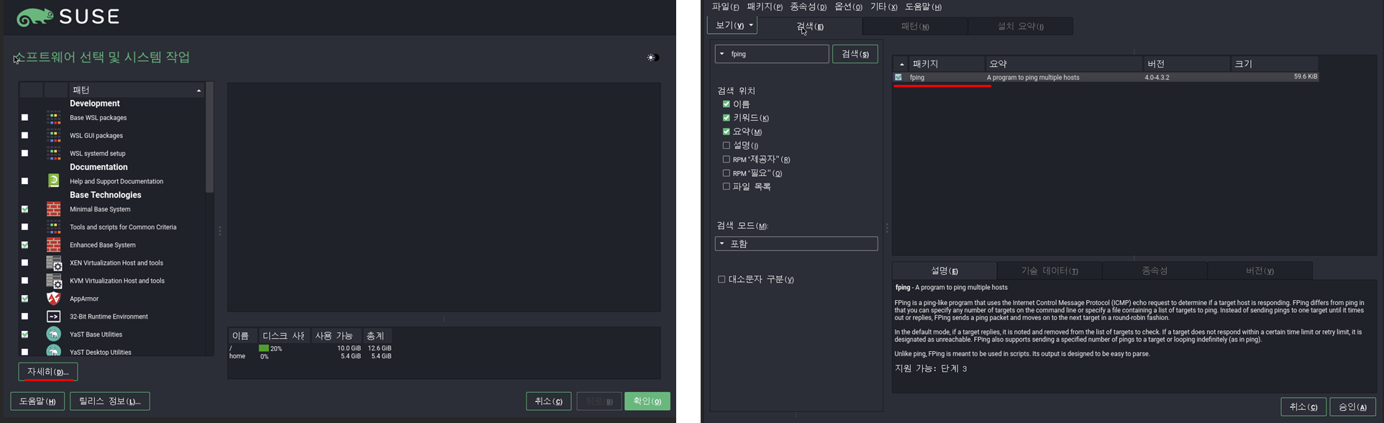Open the 옵션(O) menu
This screenshot has width=1384, height=423.
848,6
